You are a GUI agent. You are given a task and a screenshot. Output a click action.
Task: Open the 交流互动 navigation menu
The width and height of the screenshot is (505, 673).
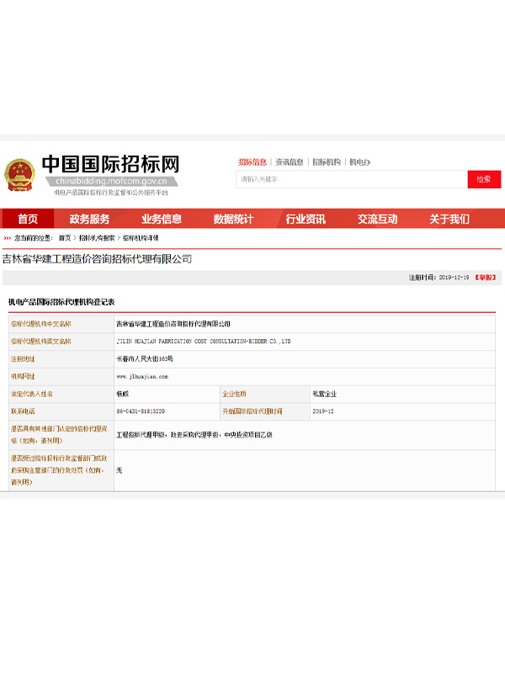377,219
